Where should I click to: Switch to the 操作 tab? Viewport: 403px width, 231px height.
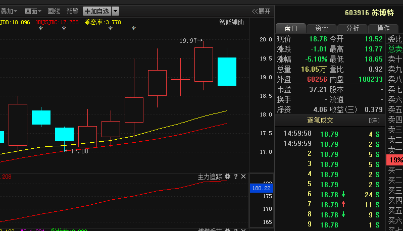[383, 28]
